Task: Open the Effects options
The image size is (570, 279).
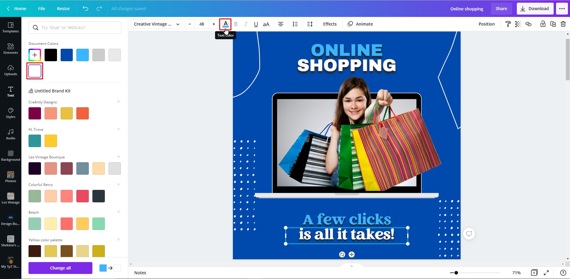Action: click(330, 24)
